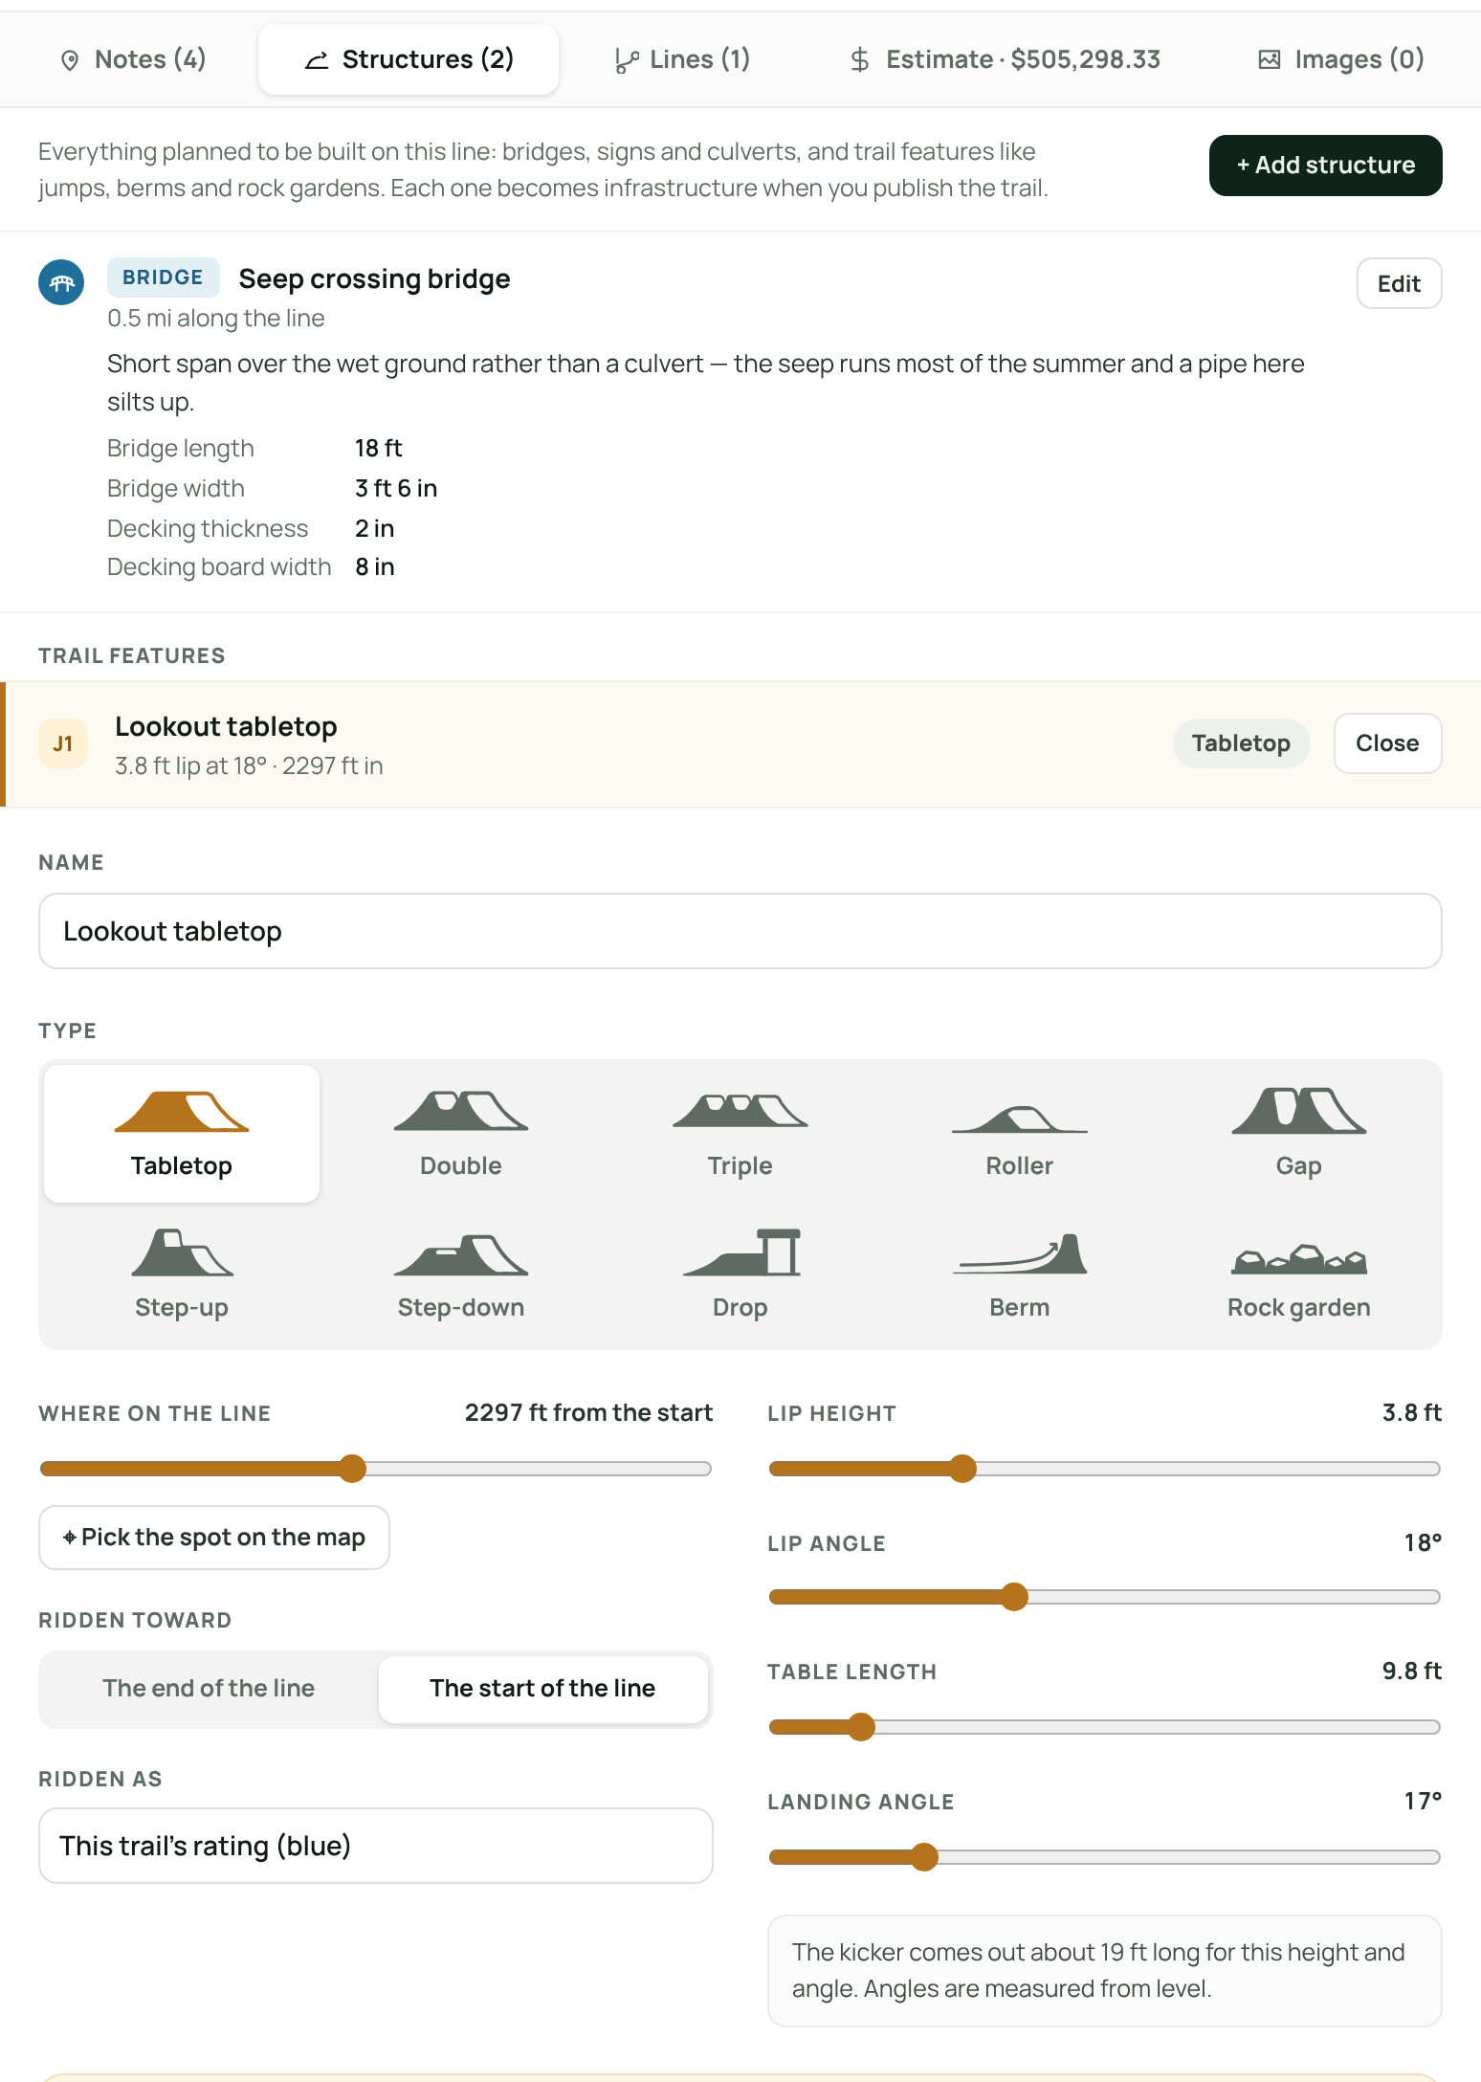
Task: Select the Step-up feature type
Action: pyautogui.click(x=182, y=1275)
